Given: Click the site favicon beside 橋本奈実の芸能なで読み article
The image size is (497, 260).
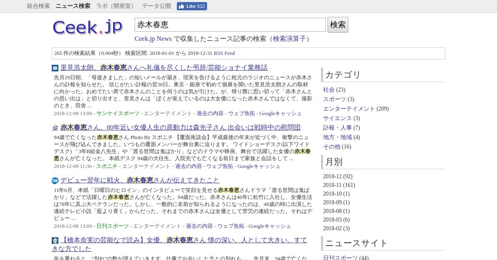Looking at the screenshot, I should tap(55, 241).
